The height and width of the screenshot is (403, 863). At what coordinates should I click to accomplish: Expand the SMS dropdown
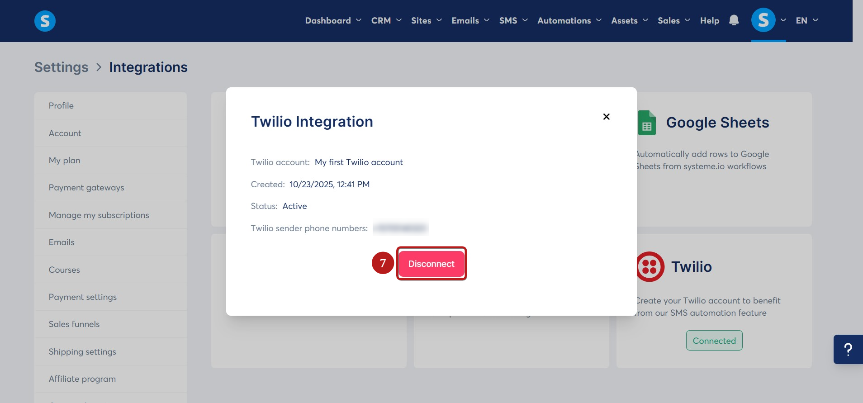pyautogui.click(x=513, y=20)
